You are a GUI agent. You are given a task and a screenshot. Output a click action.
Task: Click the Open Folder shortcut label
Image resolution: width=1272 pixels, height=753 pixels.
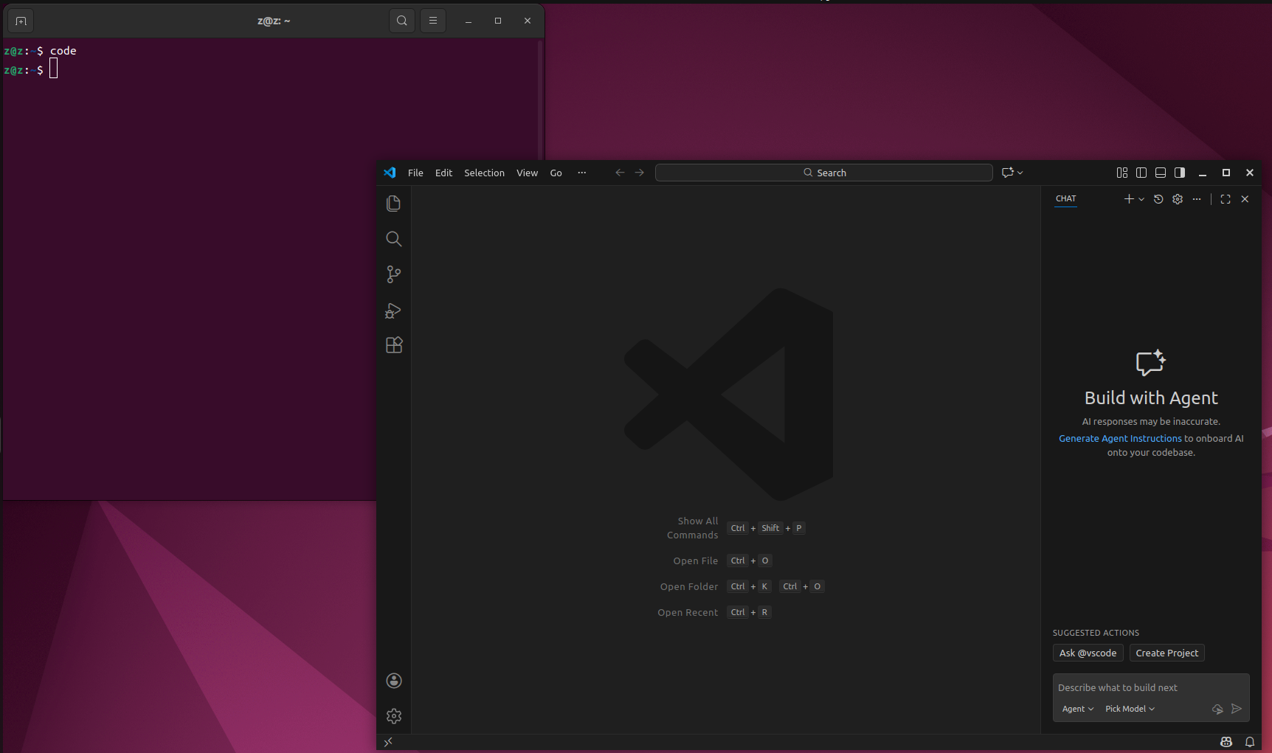(x=689, y=586)
